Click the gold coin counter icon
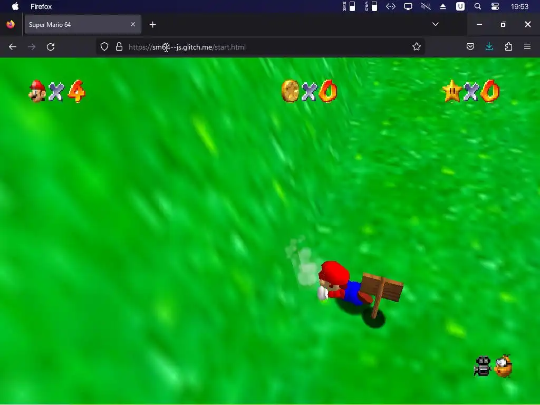Screen dimensions: 540x405 [290, 91]
